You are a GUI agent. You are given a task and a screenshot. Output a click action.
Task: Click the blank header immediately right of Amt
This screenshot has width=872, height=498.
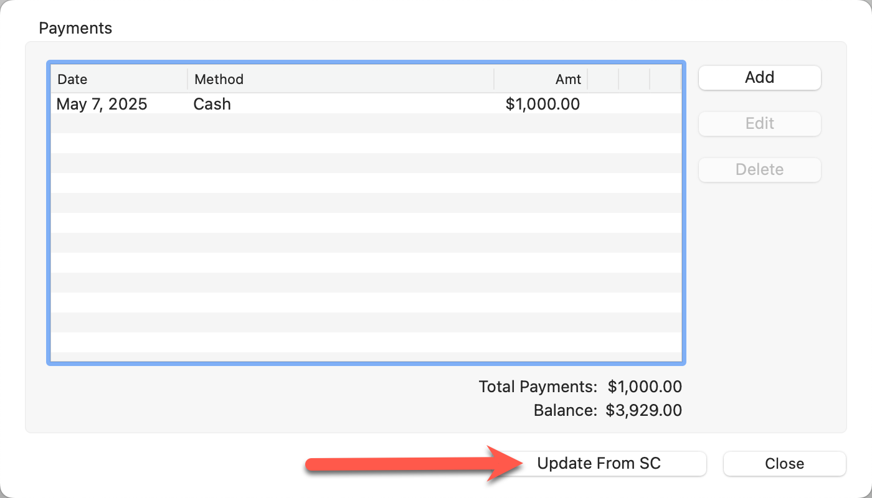[603, 80]
